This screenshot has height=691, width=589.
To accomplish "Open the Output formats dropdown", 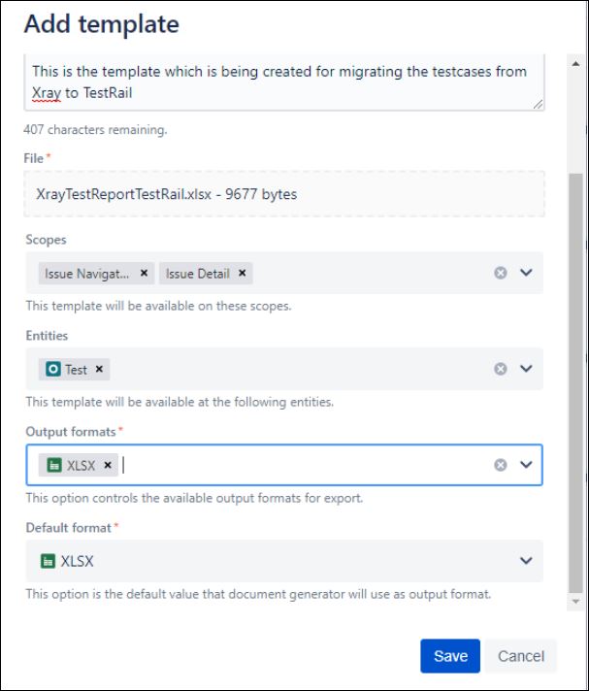I will tap(526, 465).
